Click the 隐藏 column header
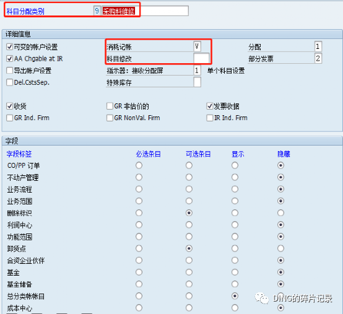 coord(284,154)
